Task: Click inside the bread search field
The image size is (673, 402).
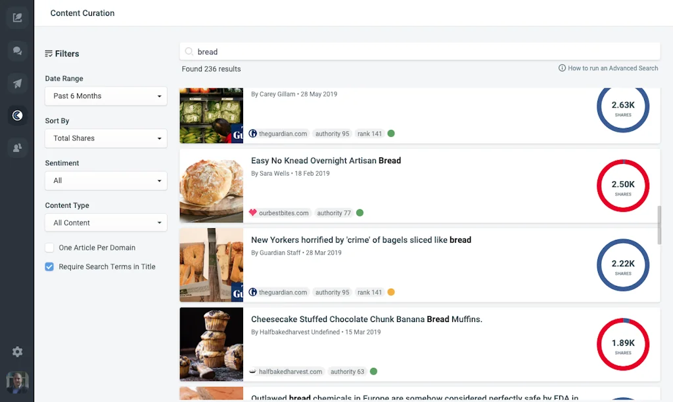Action: pos(329,51)
